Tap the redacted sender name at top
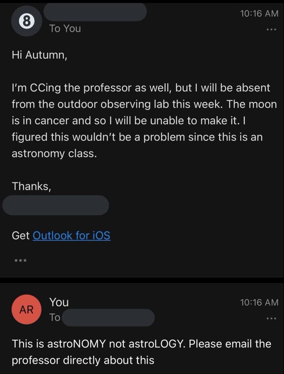The image size is (284, 374). pos(95,12)
